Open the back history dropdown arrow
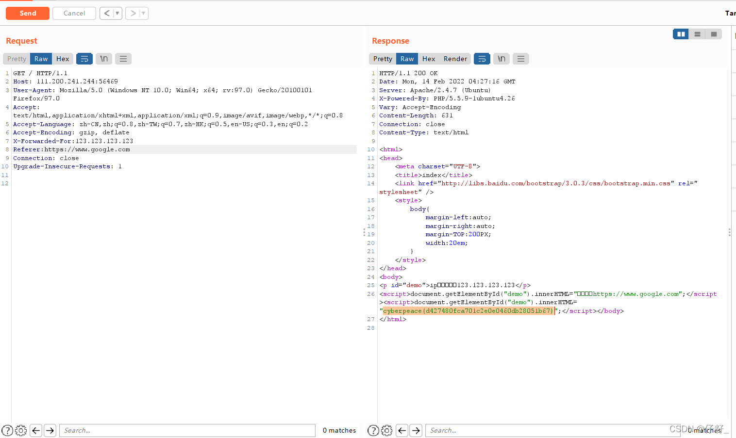Screen dimensions: 736x438 coord(117,13)
